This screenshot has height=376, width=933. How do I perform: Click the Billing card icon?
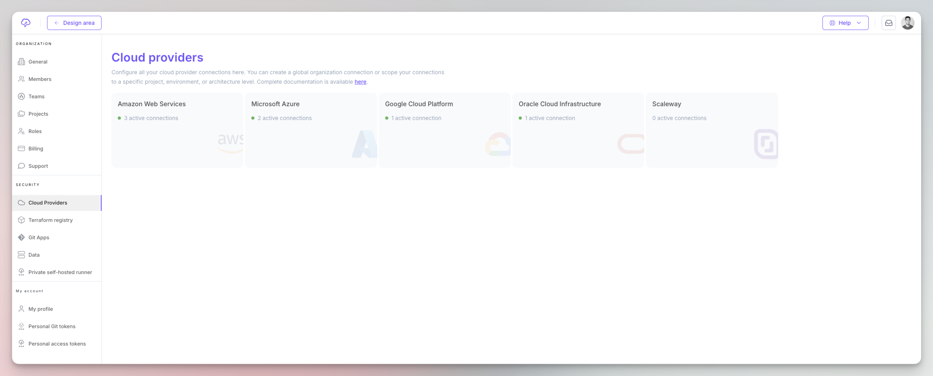point(21,149)
